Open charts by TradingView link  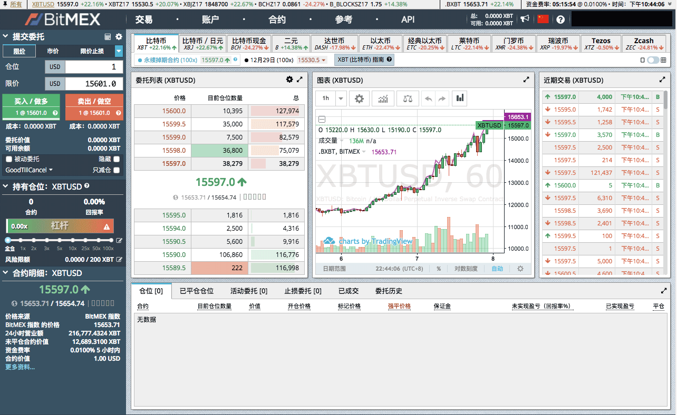point(368,241)
